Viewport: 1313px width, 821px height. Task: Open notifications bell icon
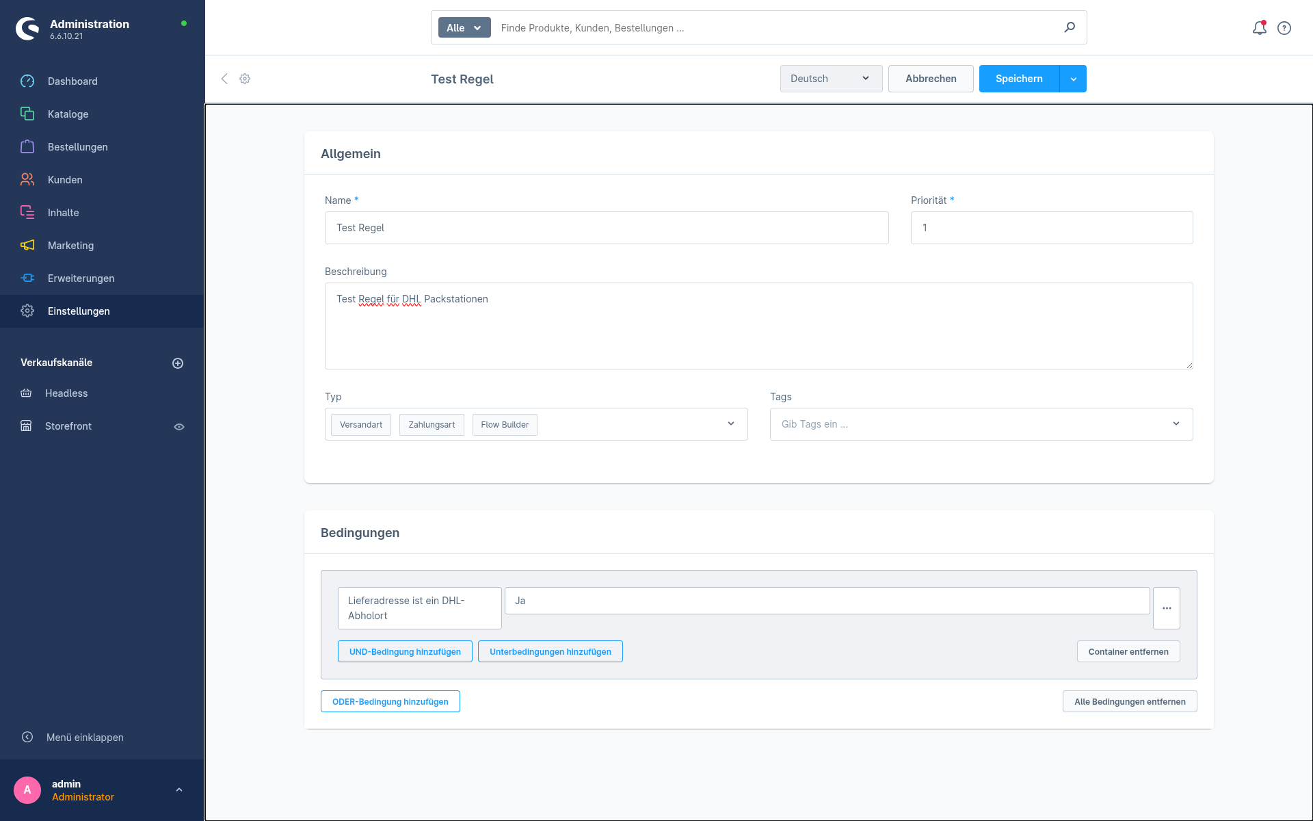[x=1260, y=28]
